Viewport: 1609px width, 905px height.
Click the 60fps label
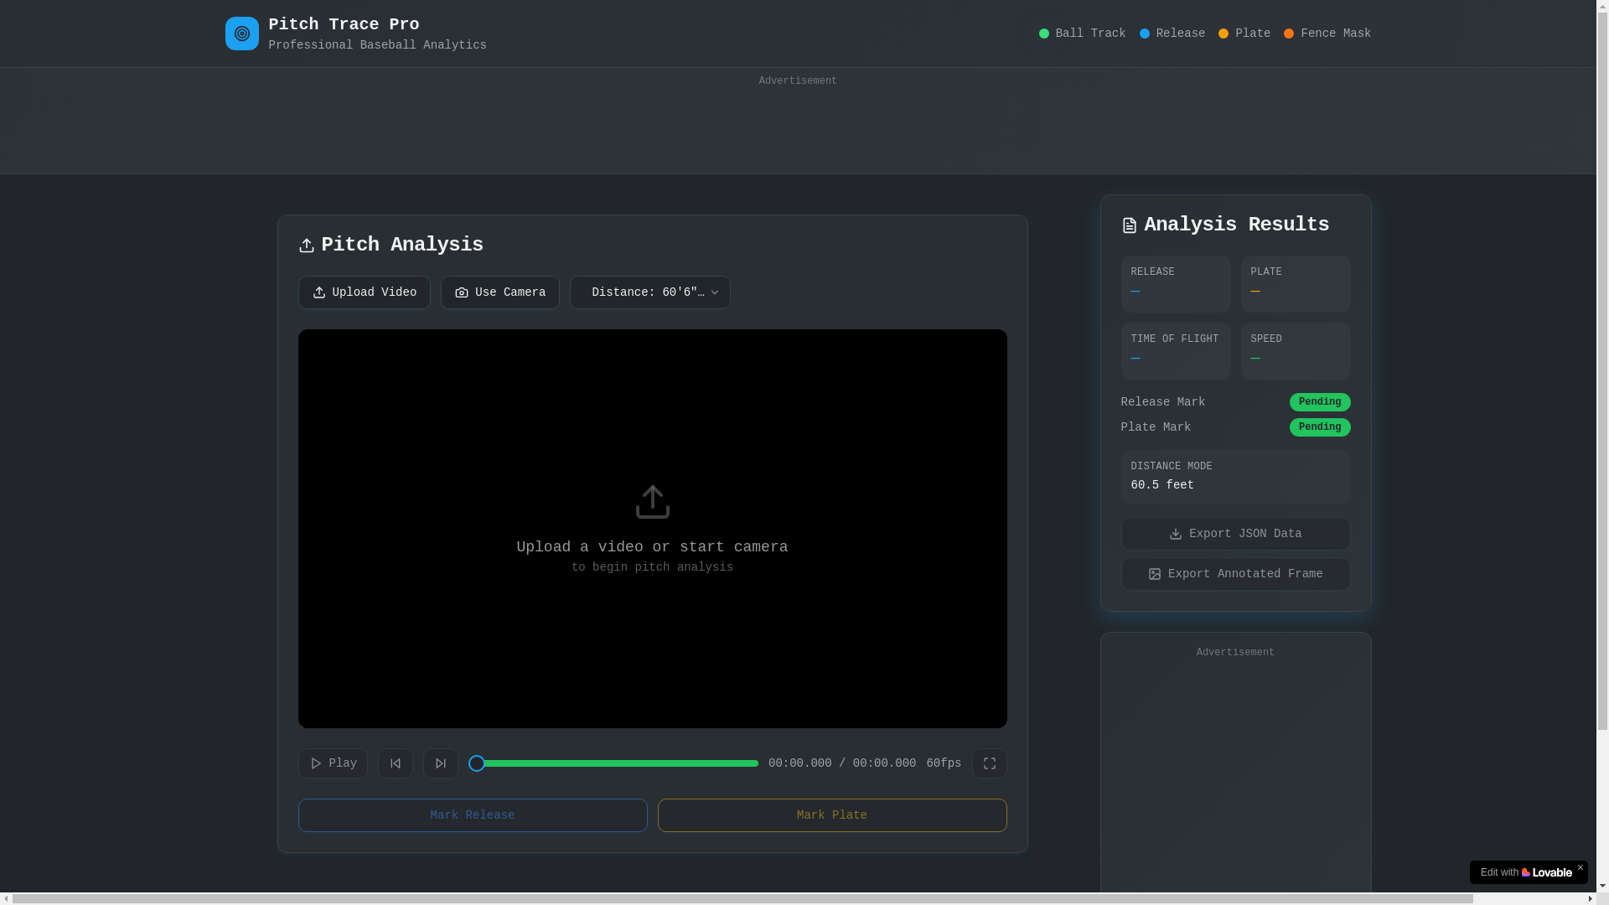click(944, 763)
